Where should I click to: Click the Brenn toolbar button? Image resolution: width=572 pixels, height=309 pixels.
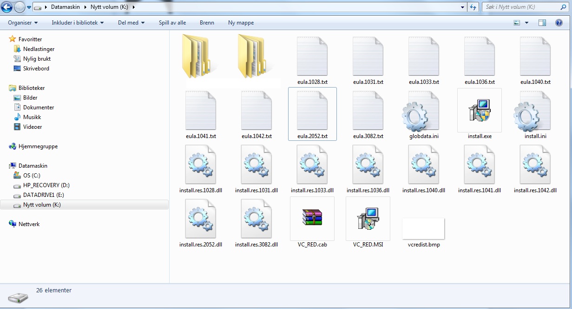tap(207, 23)
